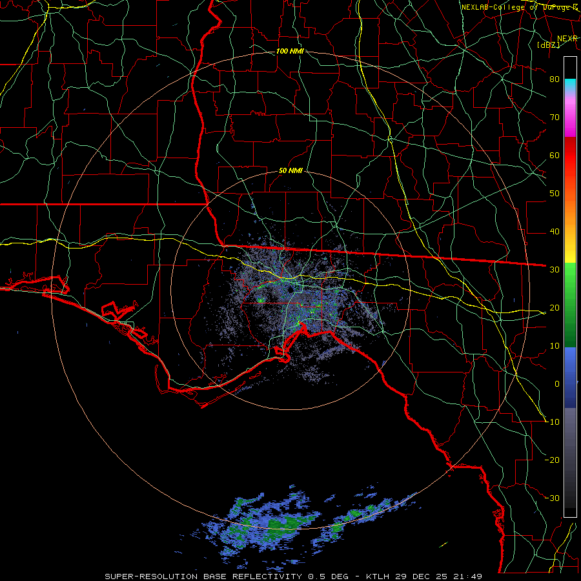Click the -30 value on the dBZ scale
This screenshot has height=581, width=581.
[x=553, y=498]
